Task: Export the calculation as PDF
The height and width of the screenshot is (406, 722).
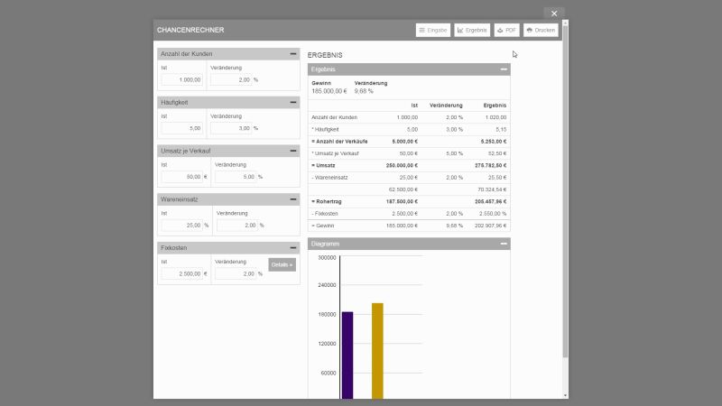Action: coord(506,30)
